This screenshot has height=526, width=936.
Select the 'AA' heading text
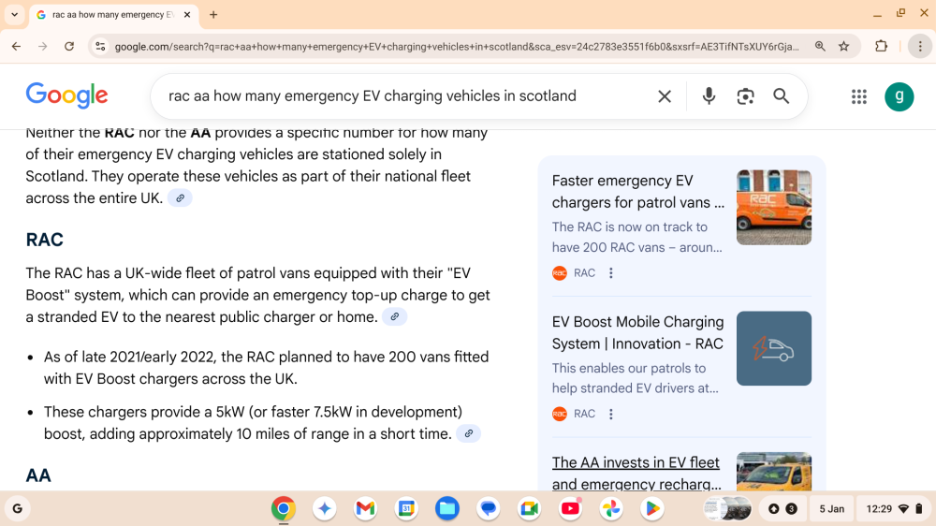(x=38, y=475)
